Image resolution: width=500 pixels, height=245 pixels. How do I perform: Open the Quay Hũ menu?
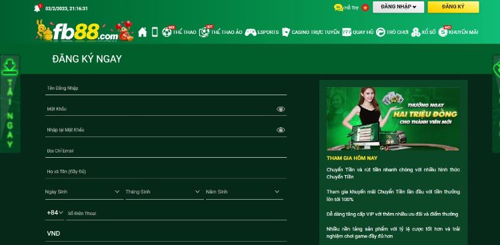[x=363, y=32]
